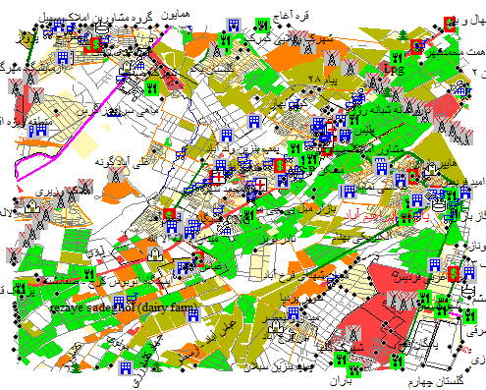Click the rezaye sadeghlof (dairy farm) label
Image resolution: width=486 pixels, height=390 pixels.
pos(125,307)
